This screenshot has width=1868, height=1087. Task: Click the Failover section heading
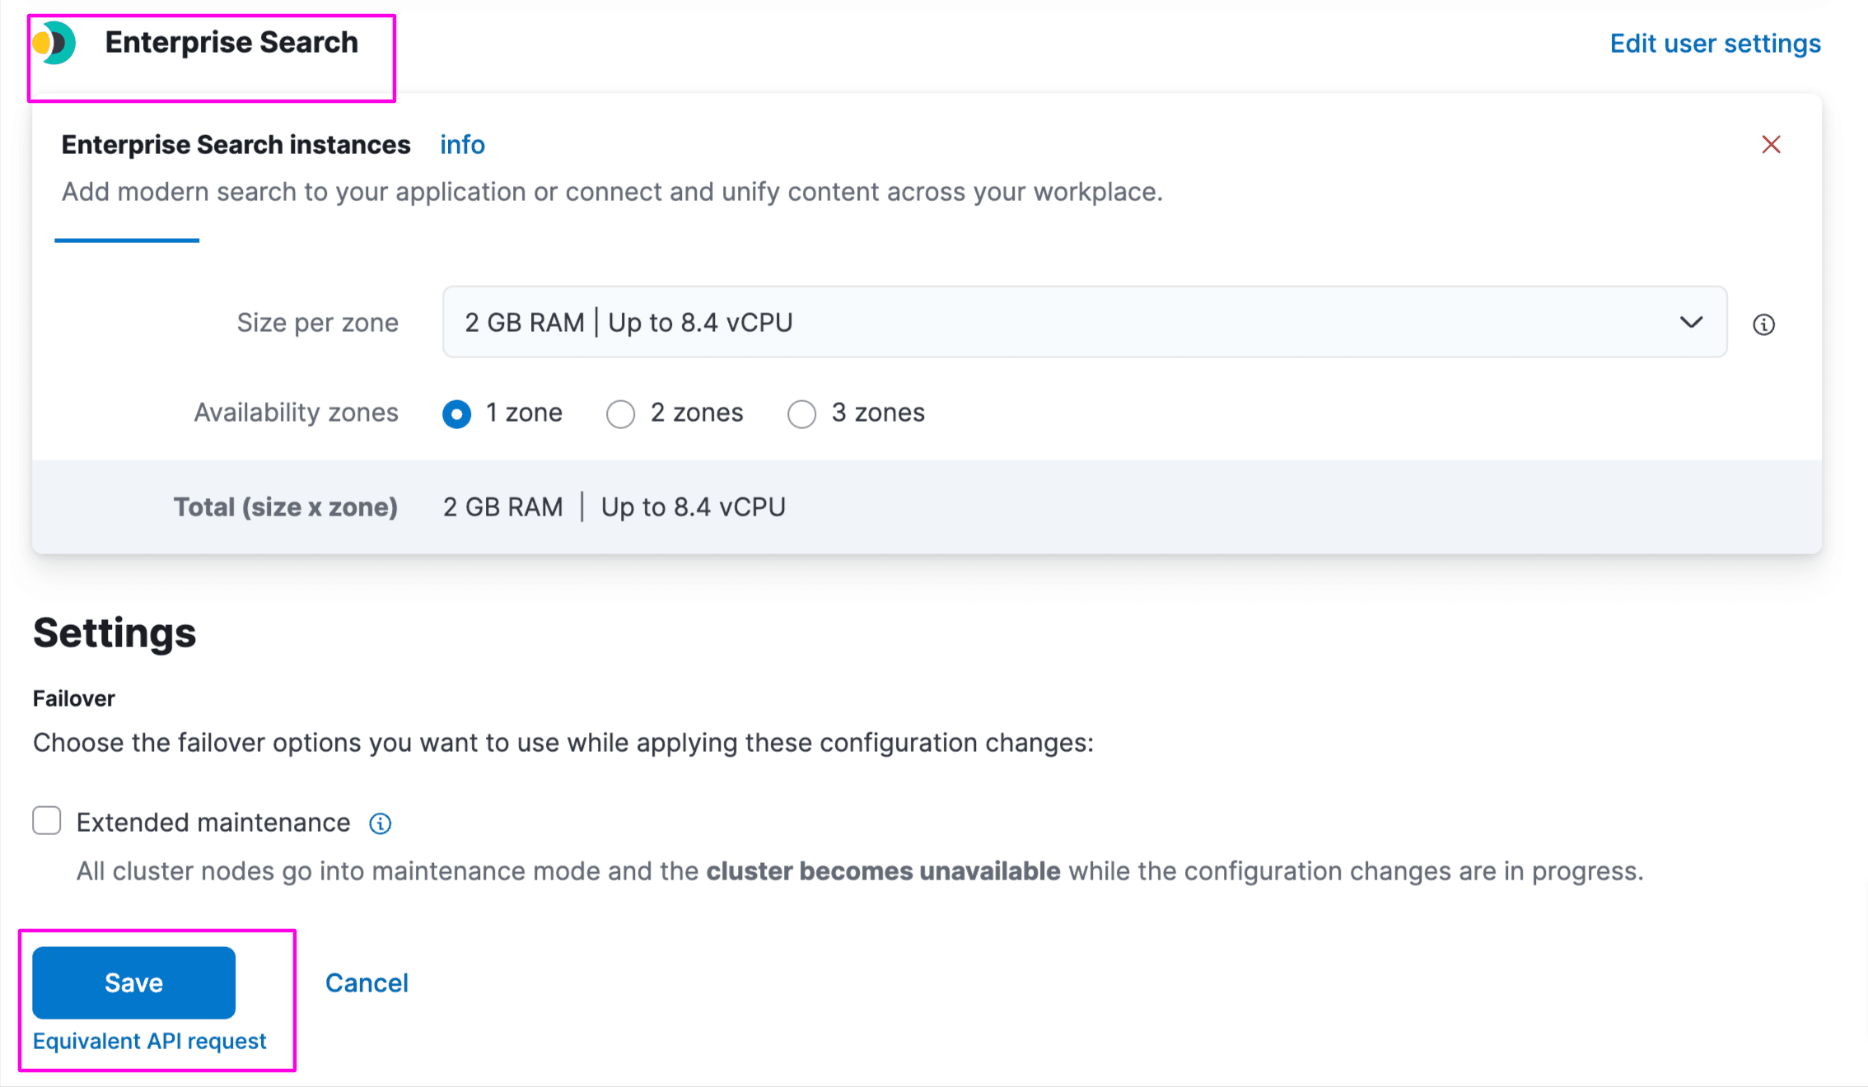(x=73, y=697)
